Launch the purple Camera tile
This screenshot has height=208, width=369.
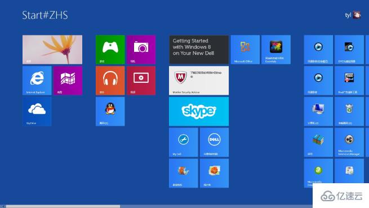click(141, 50)
